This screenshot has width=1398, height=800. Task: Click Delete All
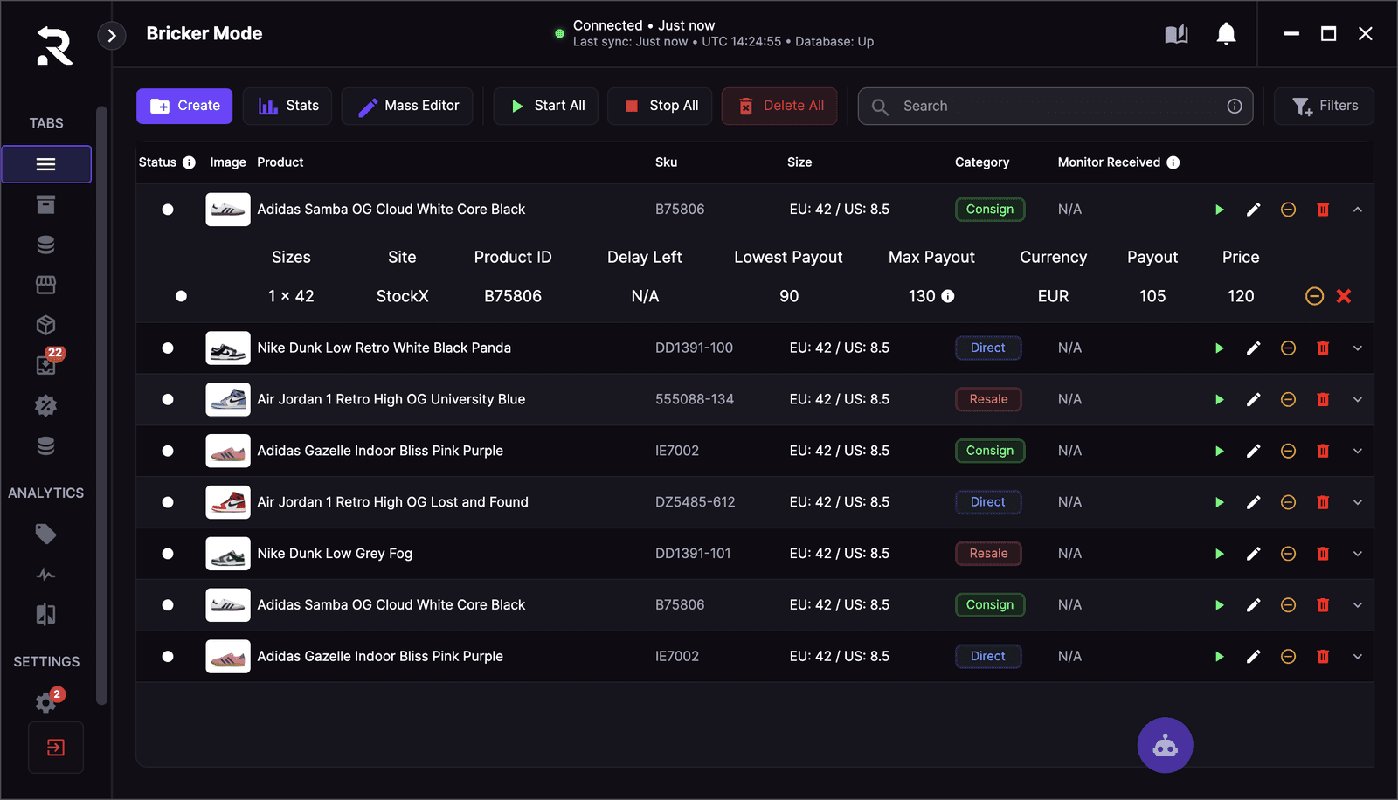point(779,106)
